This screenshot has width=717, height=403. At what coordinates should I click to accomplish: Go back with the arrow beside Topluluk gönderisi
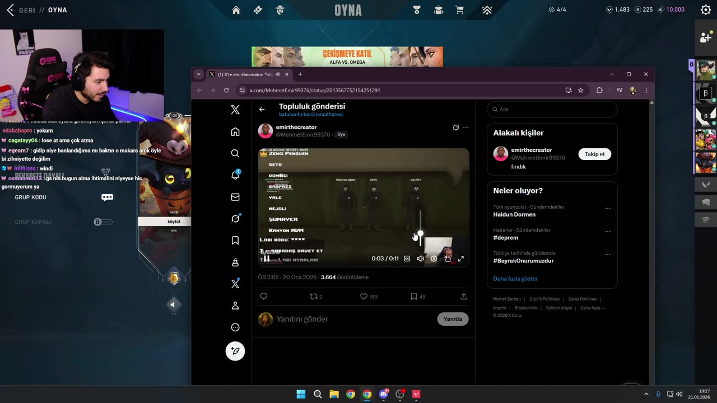(x=262, y=109)
